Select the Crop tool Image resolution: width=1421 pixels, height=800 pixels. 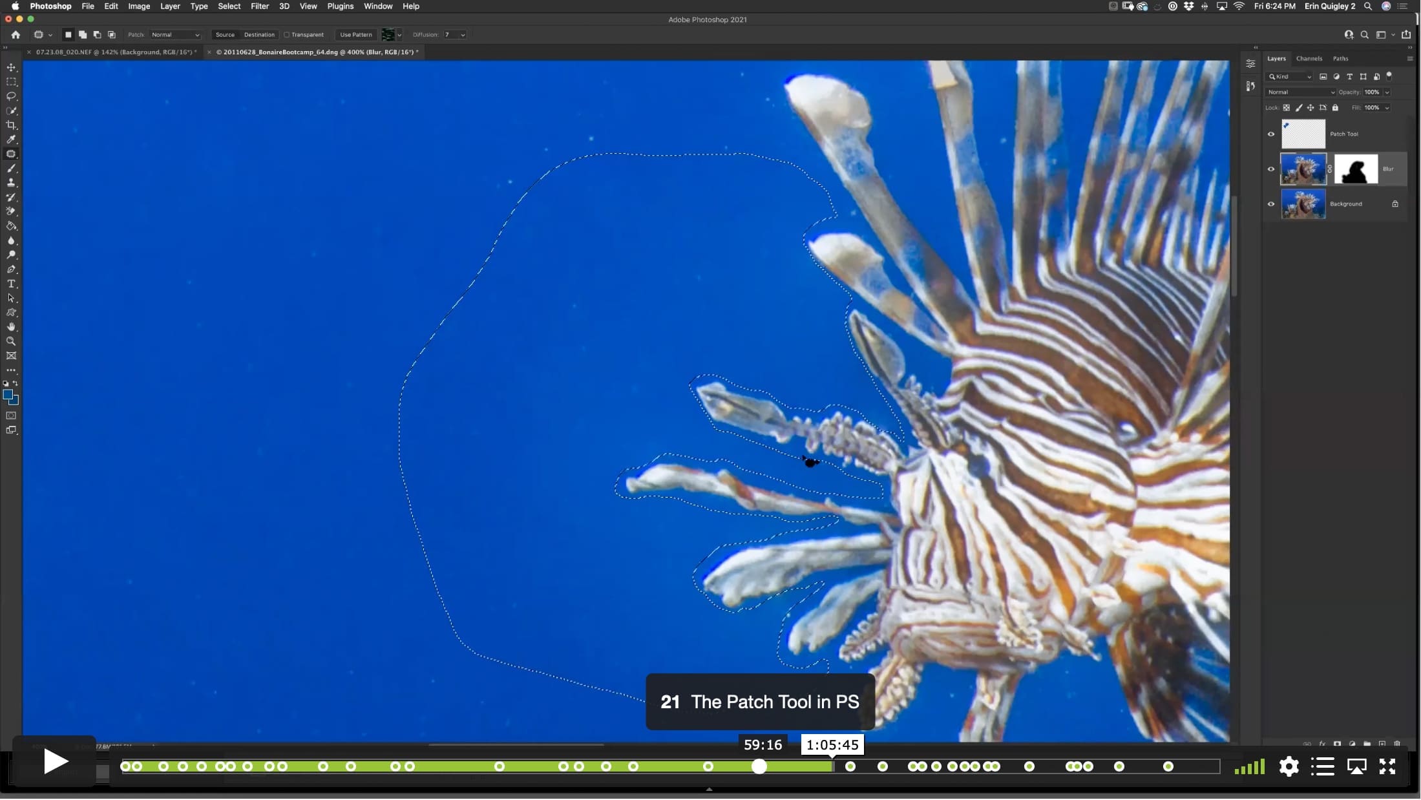[x=11, y=125]
